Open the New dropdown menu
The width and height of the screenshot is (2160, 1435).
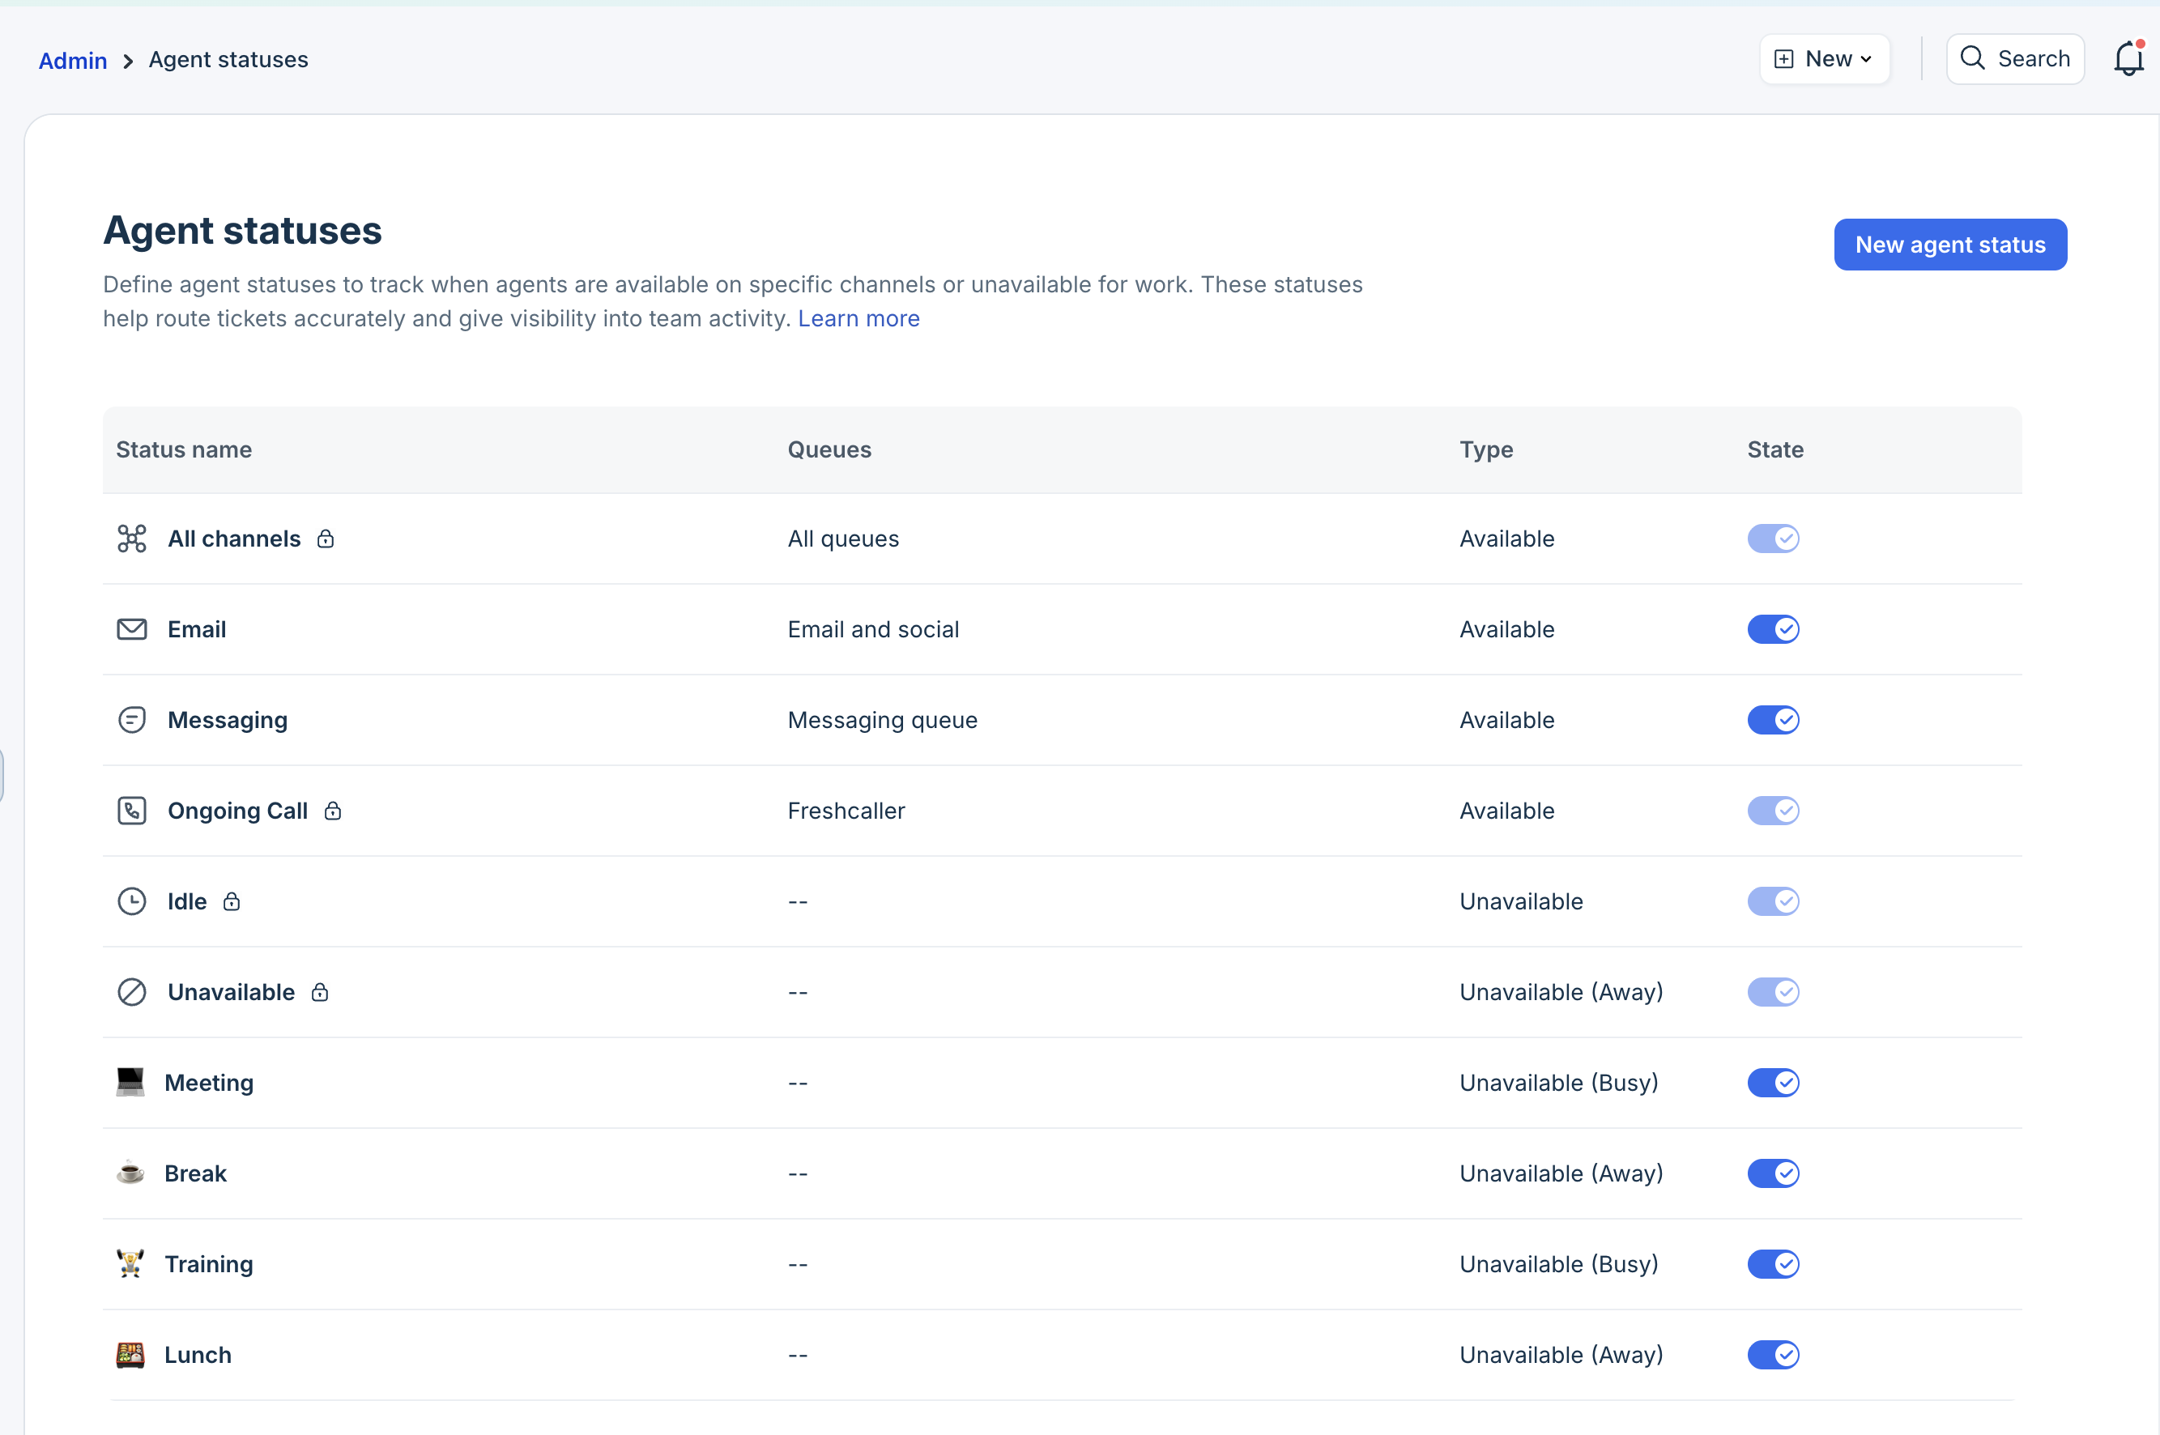(x=1824, y=59)
